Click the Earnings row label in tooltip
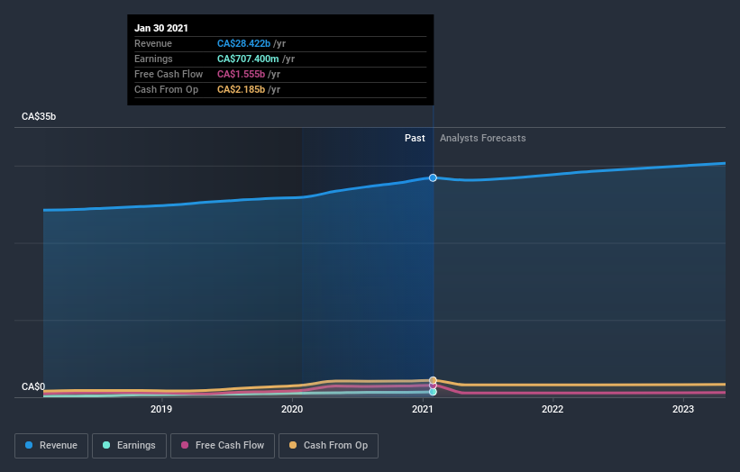 click(153, 59)
